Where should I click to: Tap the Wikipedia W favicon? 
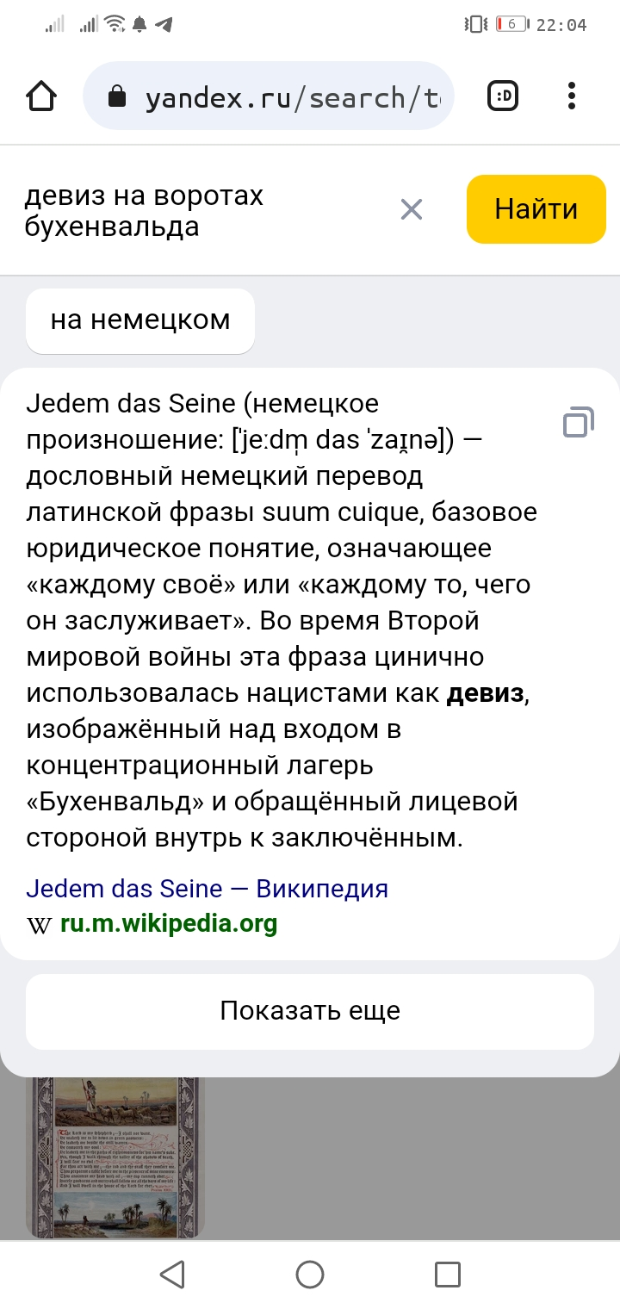pos(39,925)
